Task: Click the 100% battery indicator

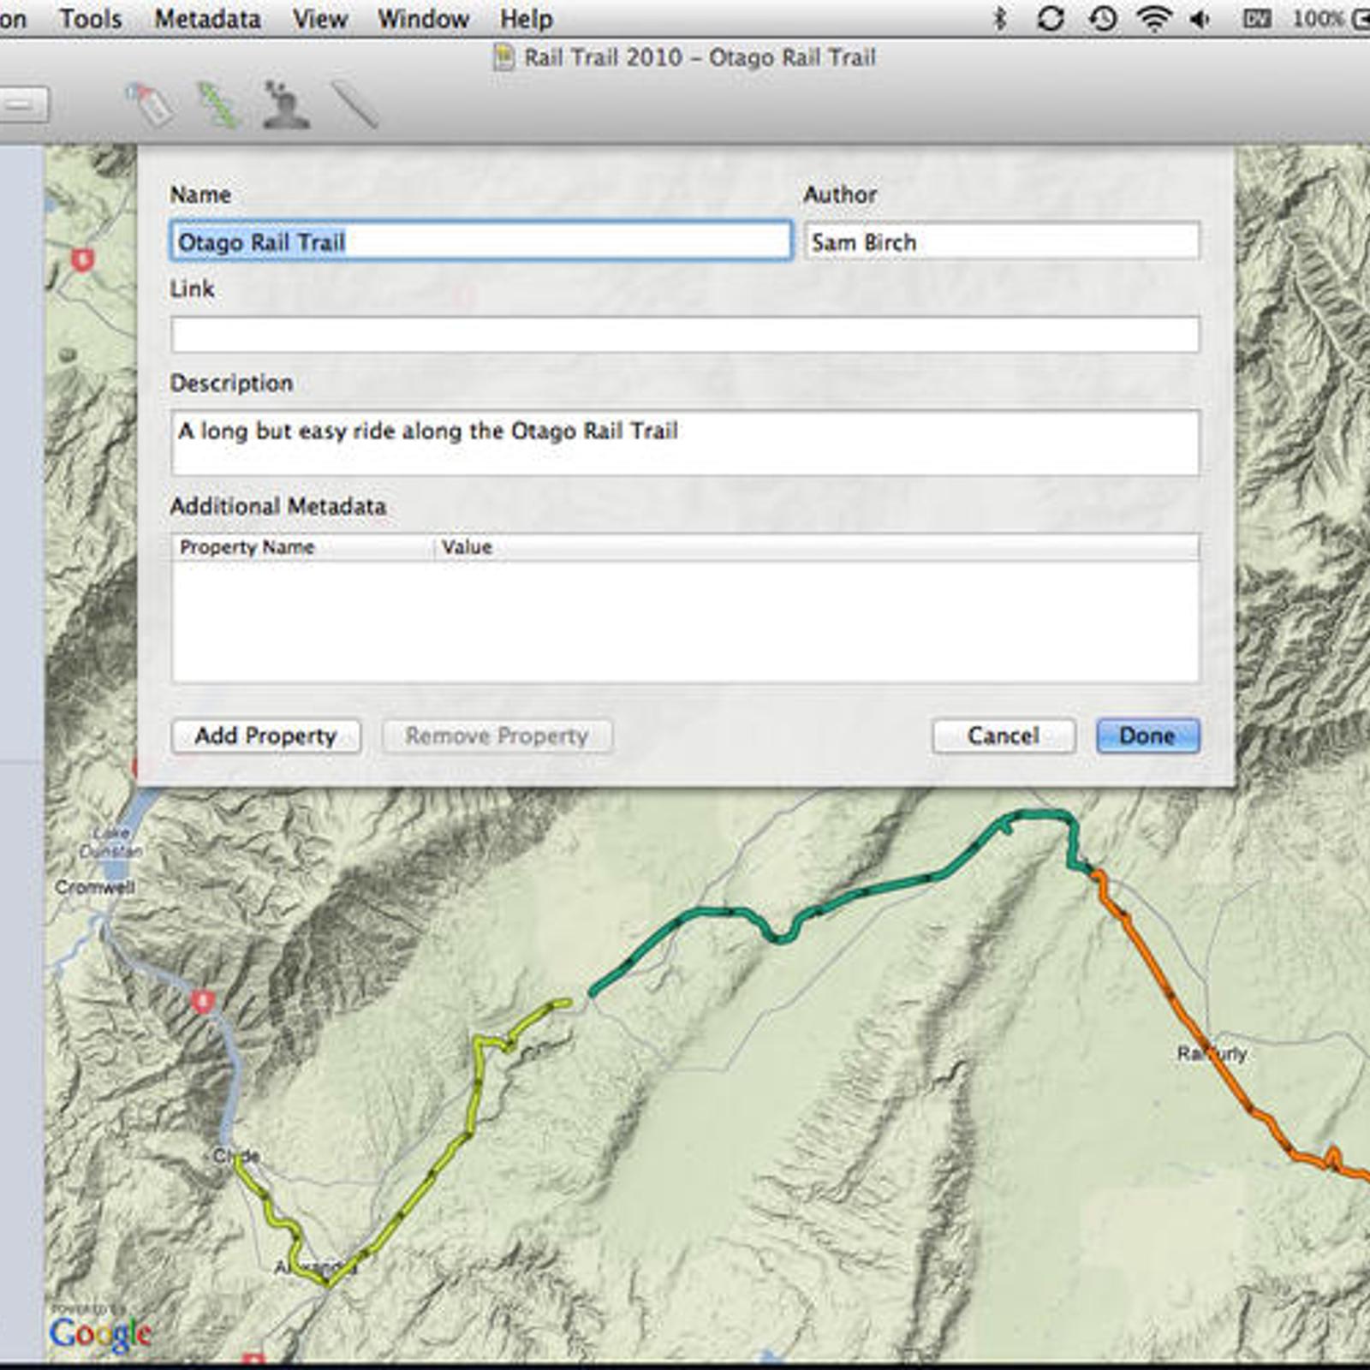Action: pos(1330,18)
